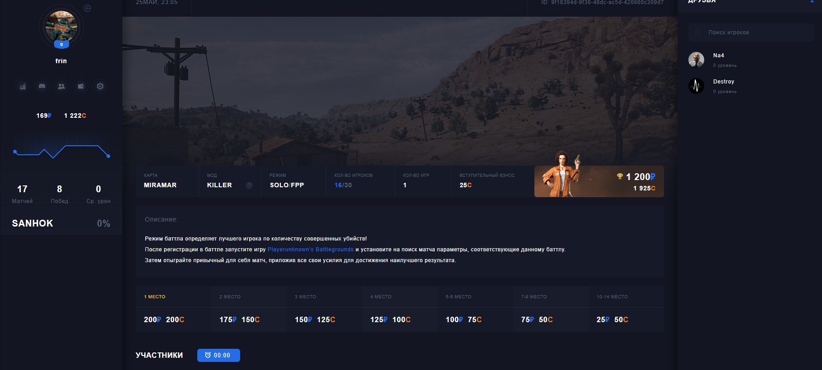This screenshot has width=822, height=370.
Task: Click the 0 Ср. урон stat
Action: [x=98, y=194]
